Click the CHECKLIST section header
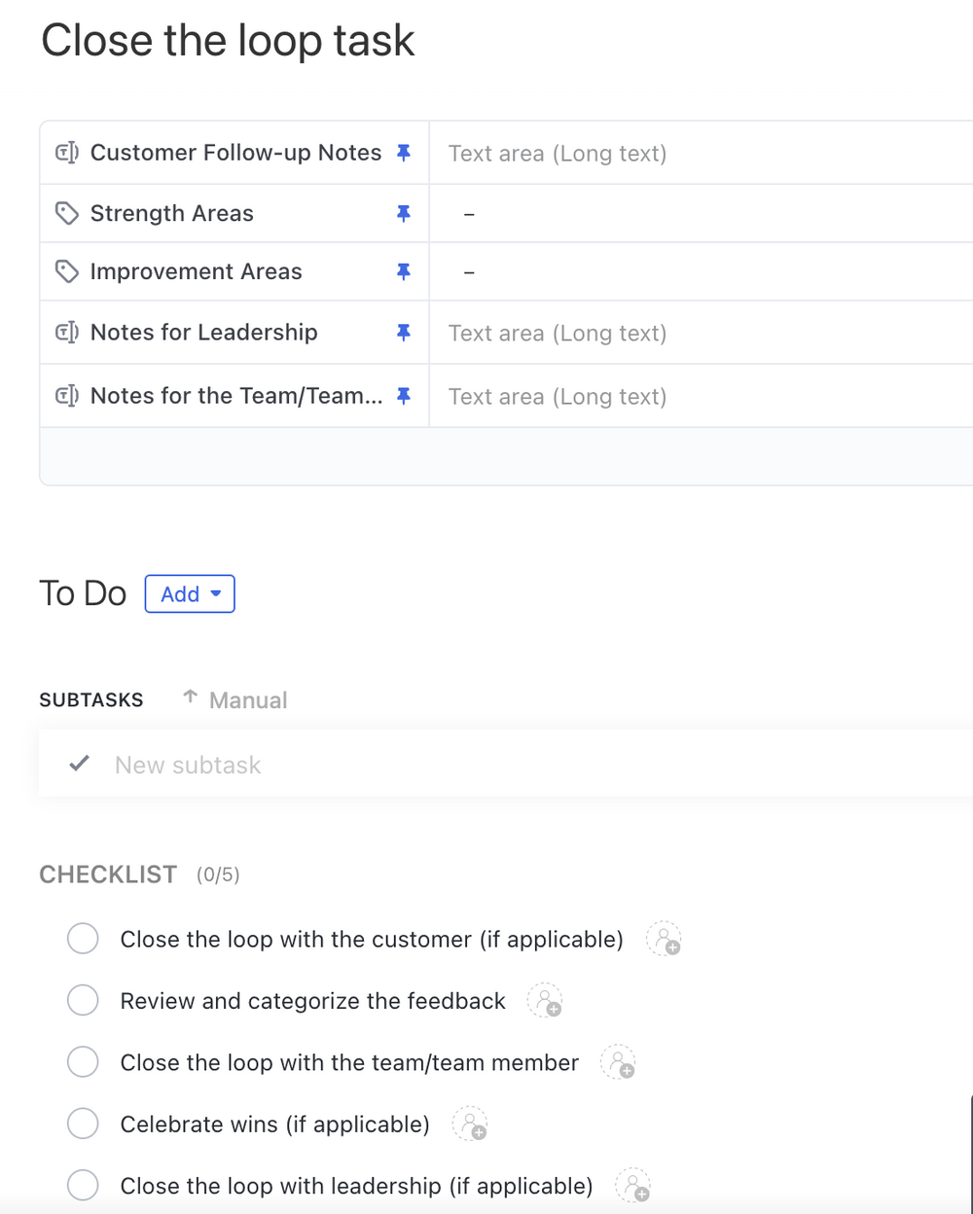This screenshot has height=1214, width=973. click(108, 874)
